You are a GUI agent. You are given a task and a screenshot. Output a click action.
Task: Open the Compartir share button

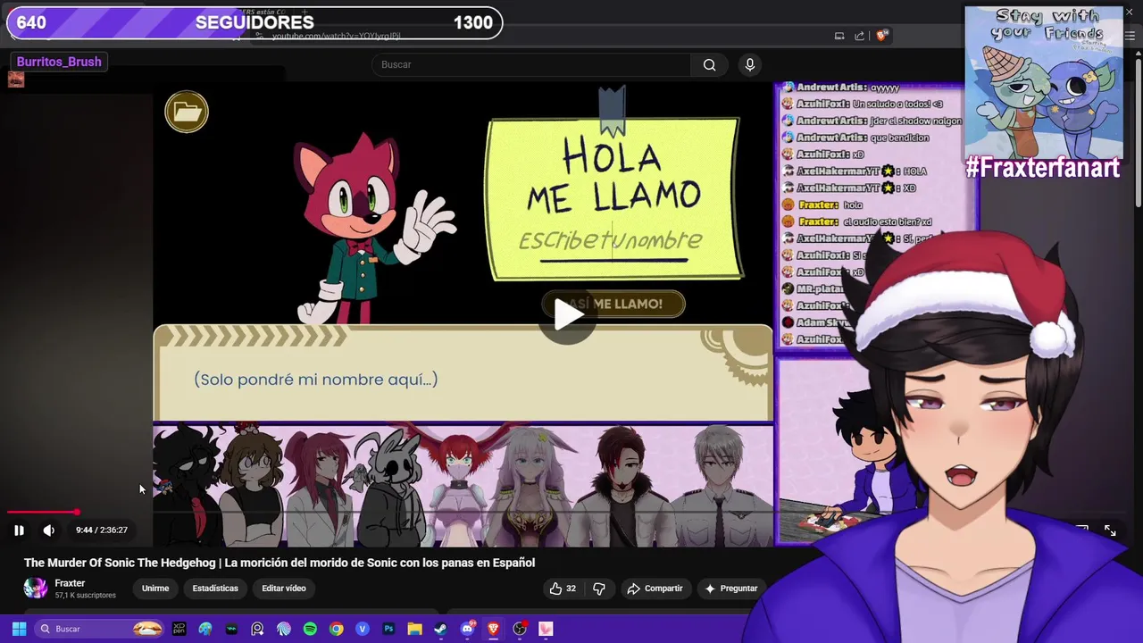655,589
